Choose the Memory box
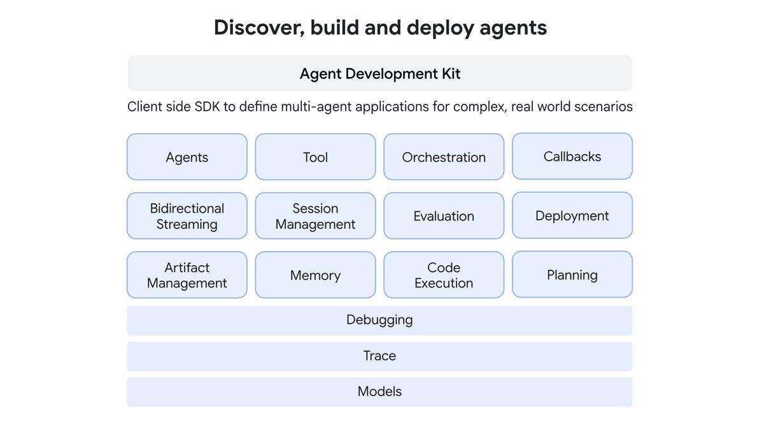 (316, 275)
